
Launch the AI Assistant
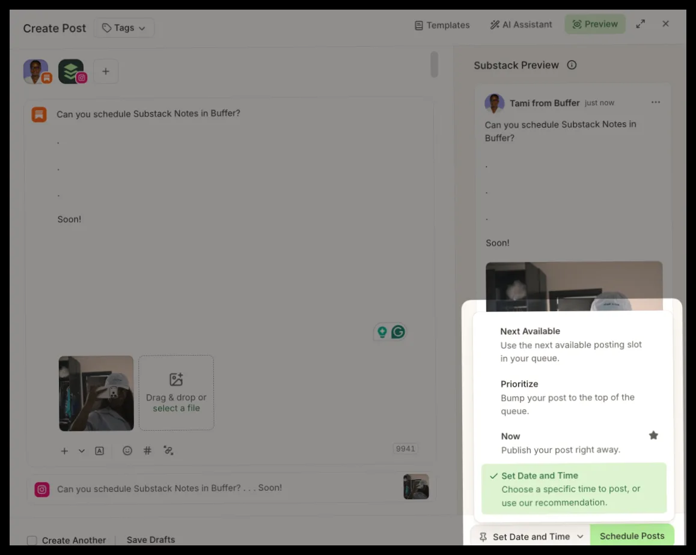click(521, 25)
